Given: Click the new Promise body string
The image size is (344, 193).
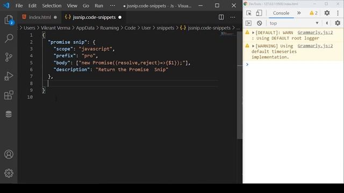Looking at the screenshot, I should click(132, 63).
